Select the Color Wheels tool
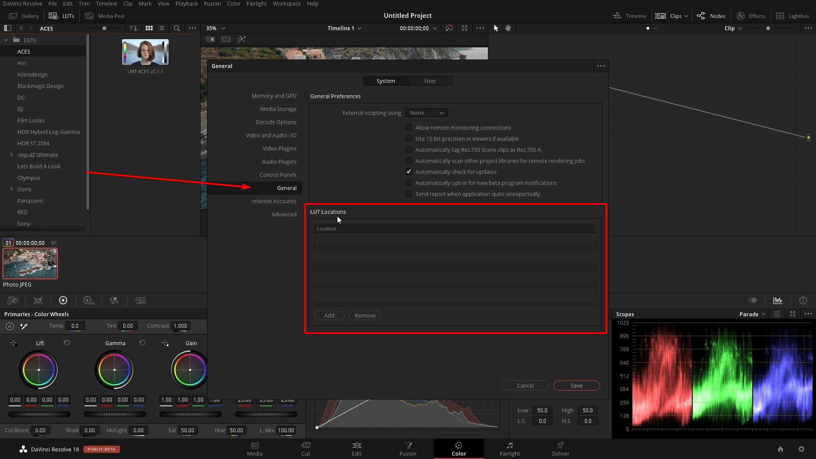Image resolution: width=816 pixels, height=459 pixels. tap(63, 300)
